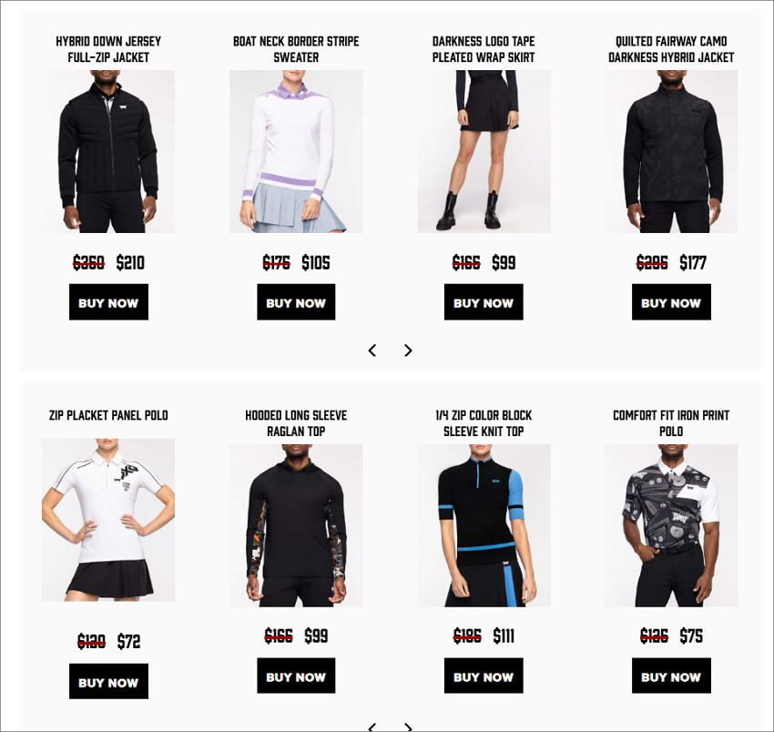This screenshot has height=732, width=774.
Task: View the black pleated wrap skirt photo
Action: coord(484,151)
